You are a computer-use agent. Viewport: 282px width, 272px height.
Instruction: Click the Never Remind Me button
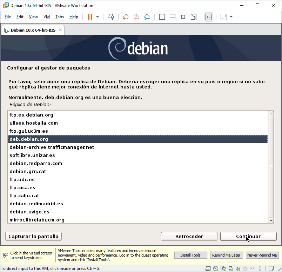(x=262, y=255)
